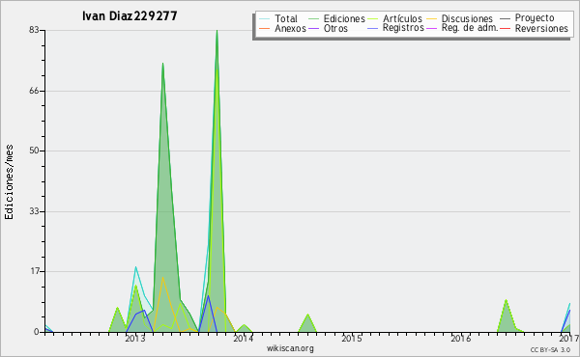Click the small green peak in mid-2016
Screen dimensions: 580x357
coord(506,300)
